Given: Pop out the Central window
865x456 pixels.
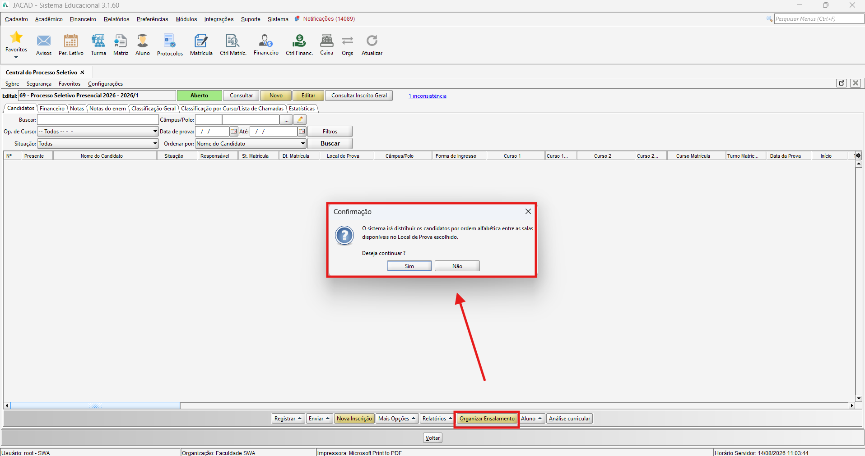Looking at the screenshot, I should click(842, 83).
